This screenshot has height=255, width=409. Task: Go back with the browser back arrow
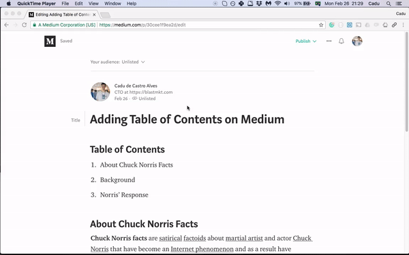(x=7, y=25)
